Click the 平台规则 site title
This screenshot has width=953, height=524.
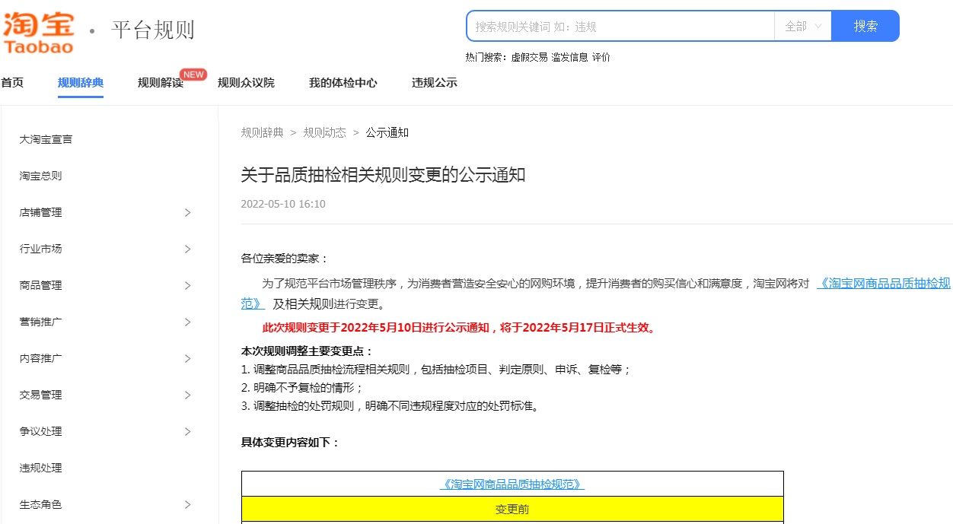(x=153, y=30)
